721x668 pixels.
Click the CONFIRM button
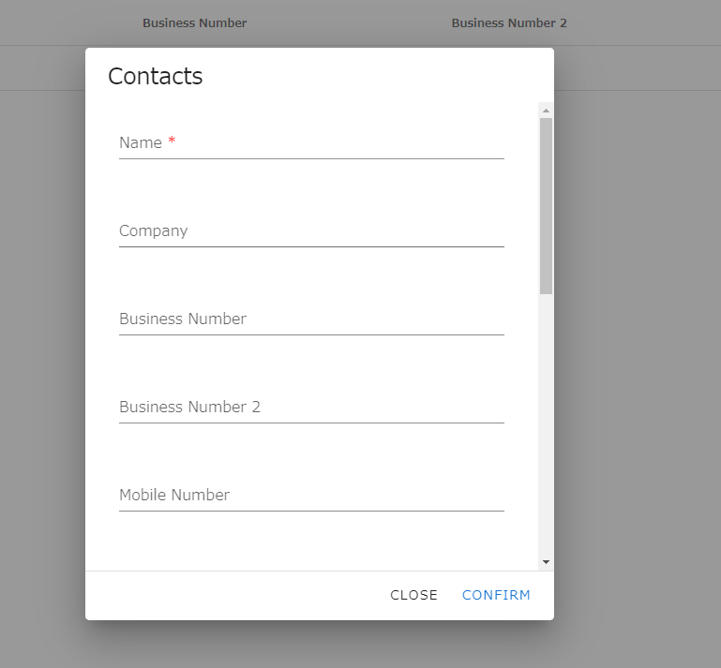click(496, 596)
